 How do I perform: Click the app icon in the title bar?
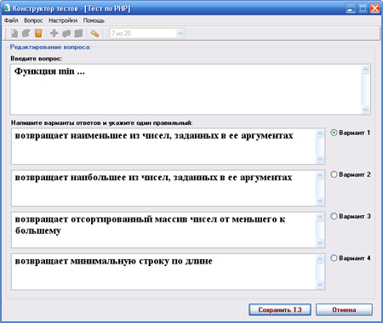click(6, 8)
